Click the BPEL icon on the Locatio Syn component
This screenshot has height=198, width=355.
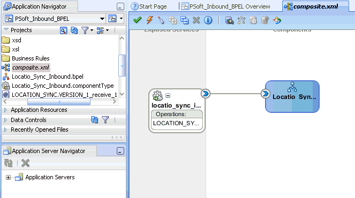pos(292,87)
